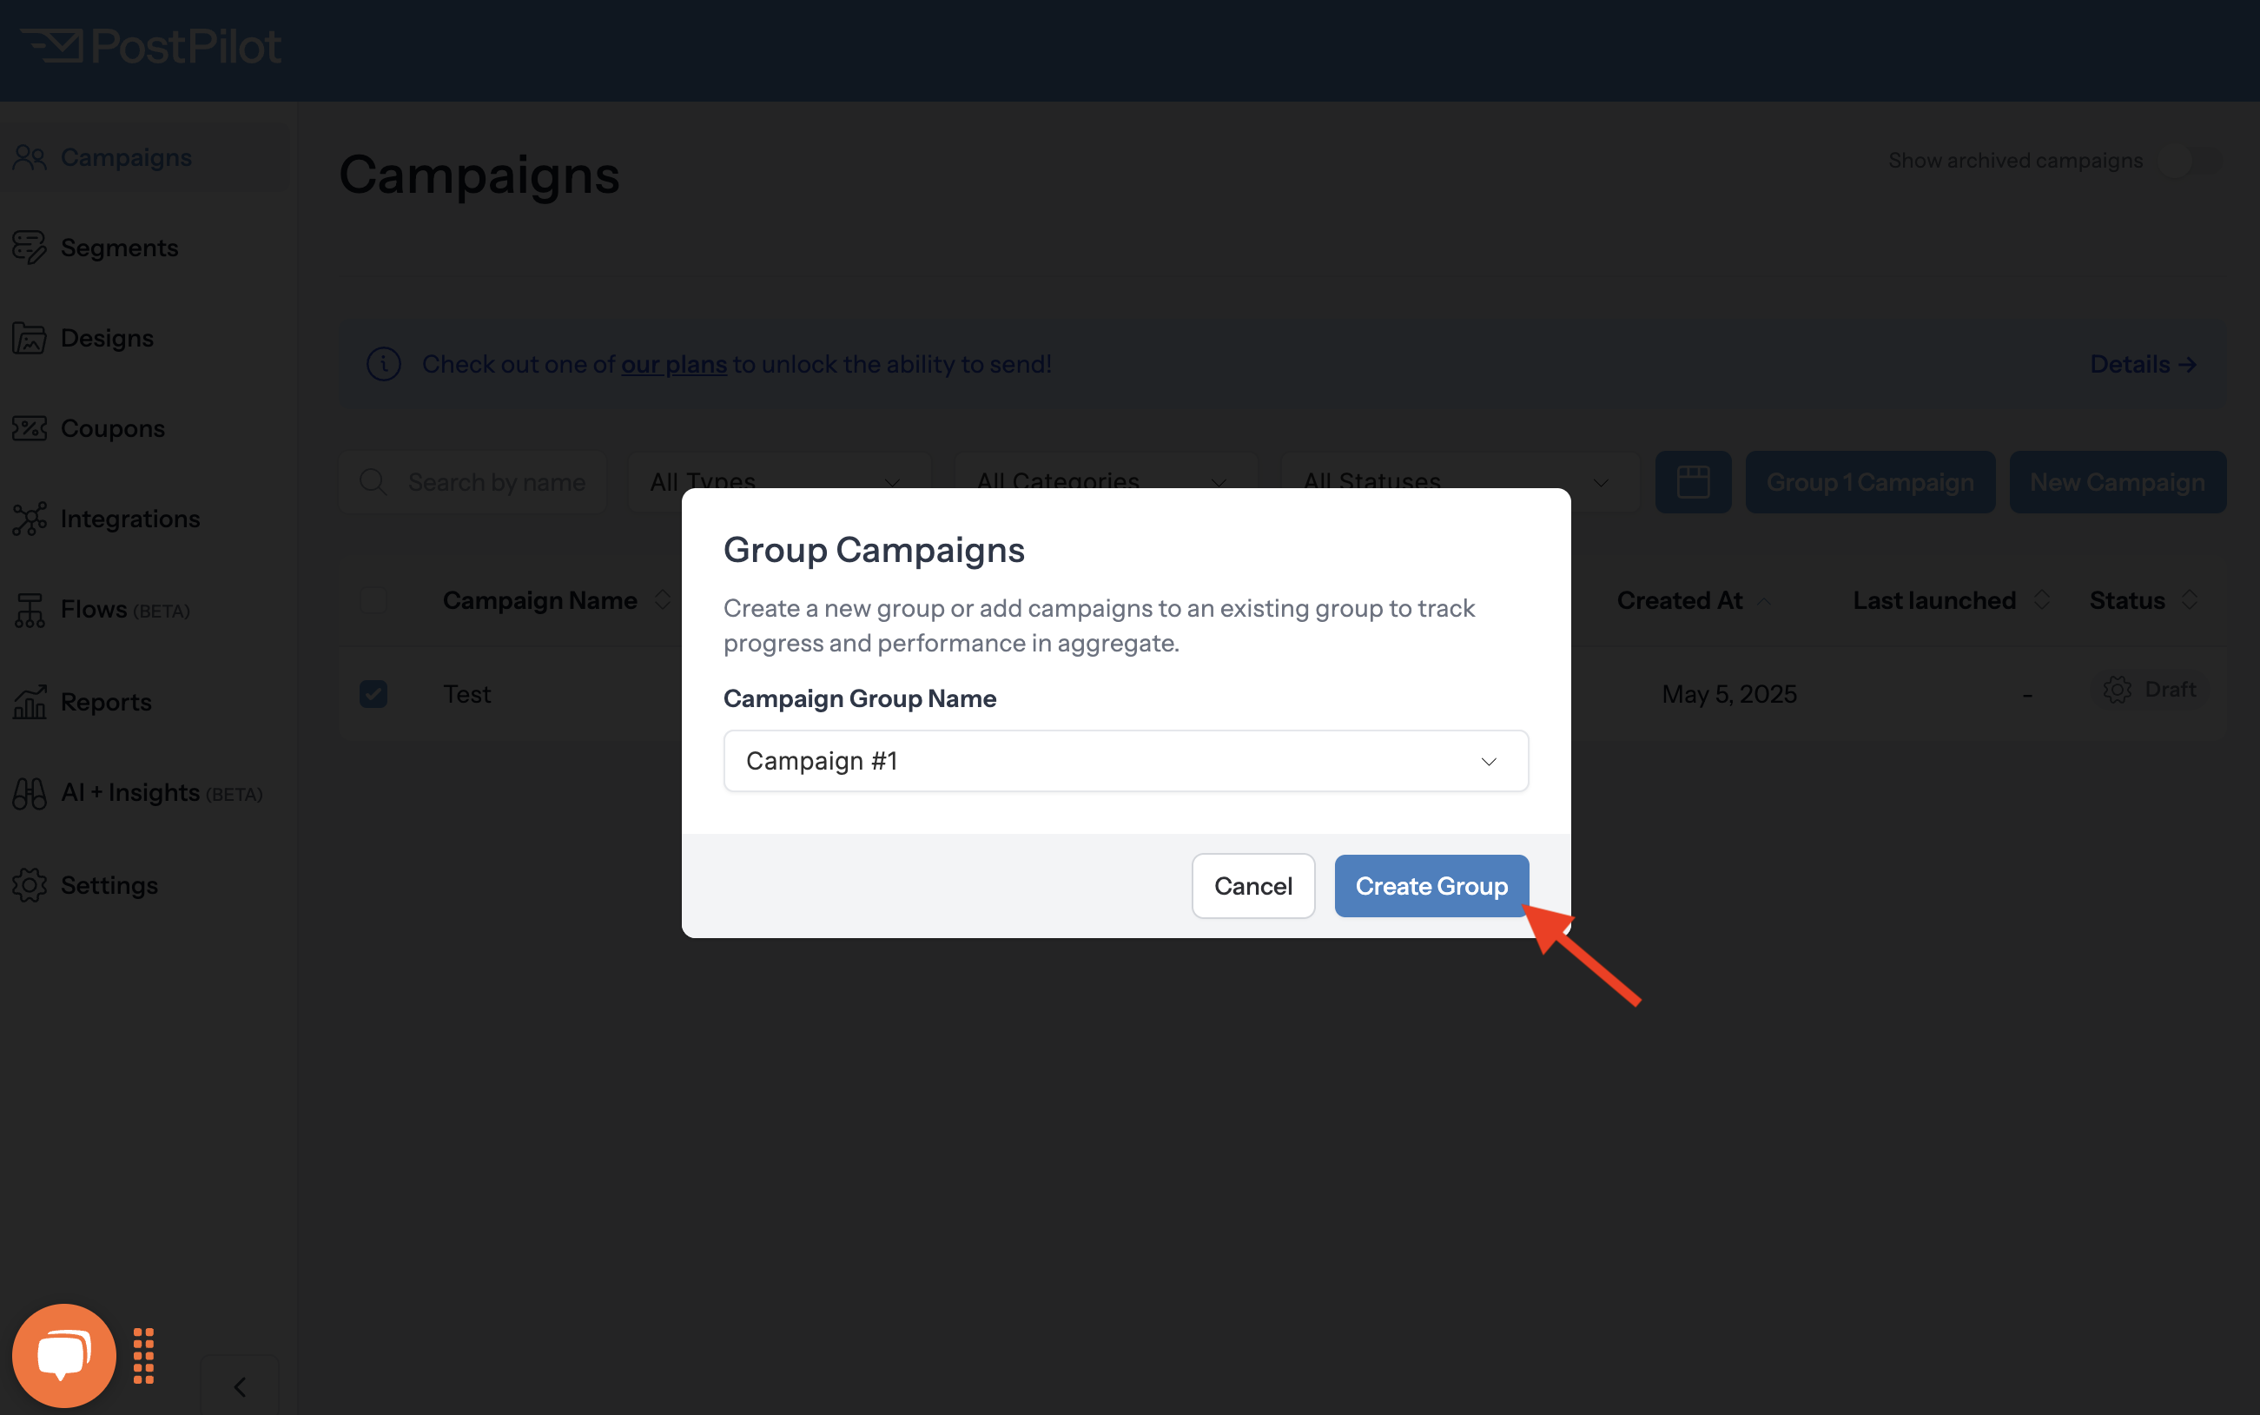Click the Search by name field
The width and height of the screenshot is (2260, 1415).
point(472,482)
